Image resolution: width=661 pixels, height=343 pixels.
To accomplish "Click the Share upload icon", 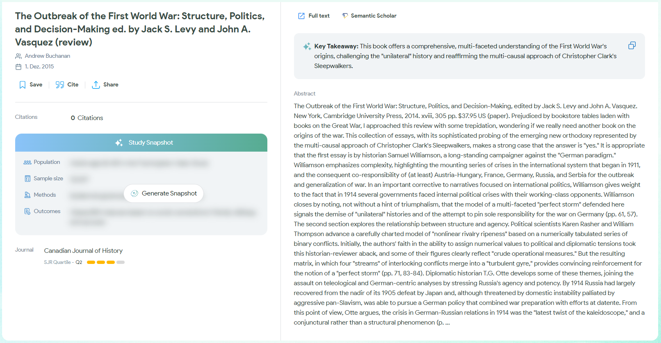I will (x=96, y=85).
